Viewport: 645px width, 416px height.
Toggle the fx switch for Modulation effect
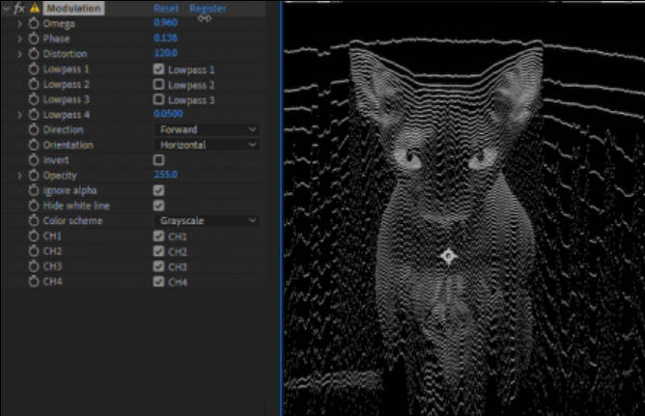19,8
